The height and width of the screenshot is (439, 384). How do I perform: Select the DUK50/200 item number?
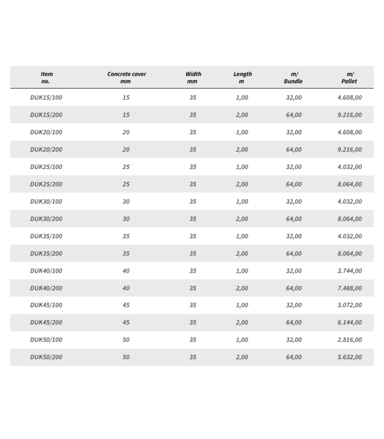pyautogui.click(x=46, y=357)
